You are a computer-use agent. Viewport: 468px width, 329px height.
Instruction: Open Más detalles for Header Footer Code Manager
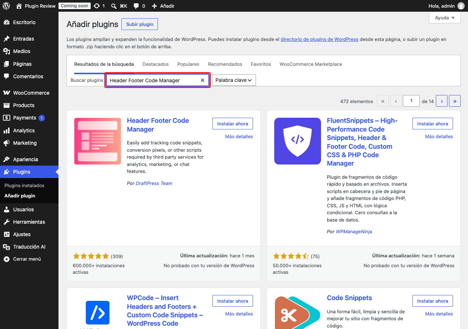239,136
